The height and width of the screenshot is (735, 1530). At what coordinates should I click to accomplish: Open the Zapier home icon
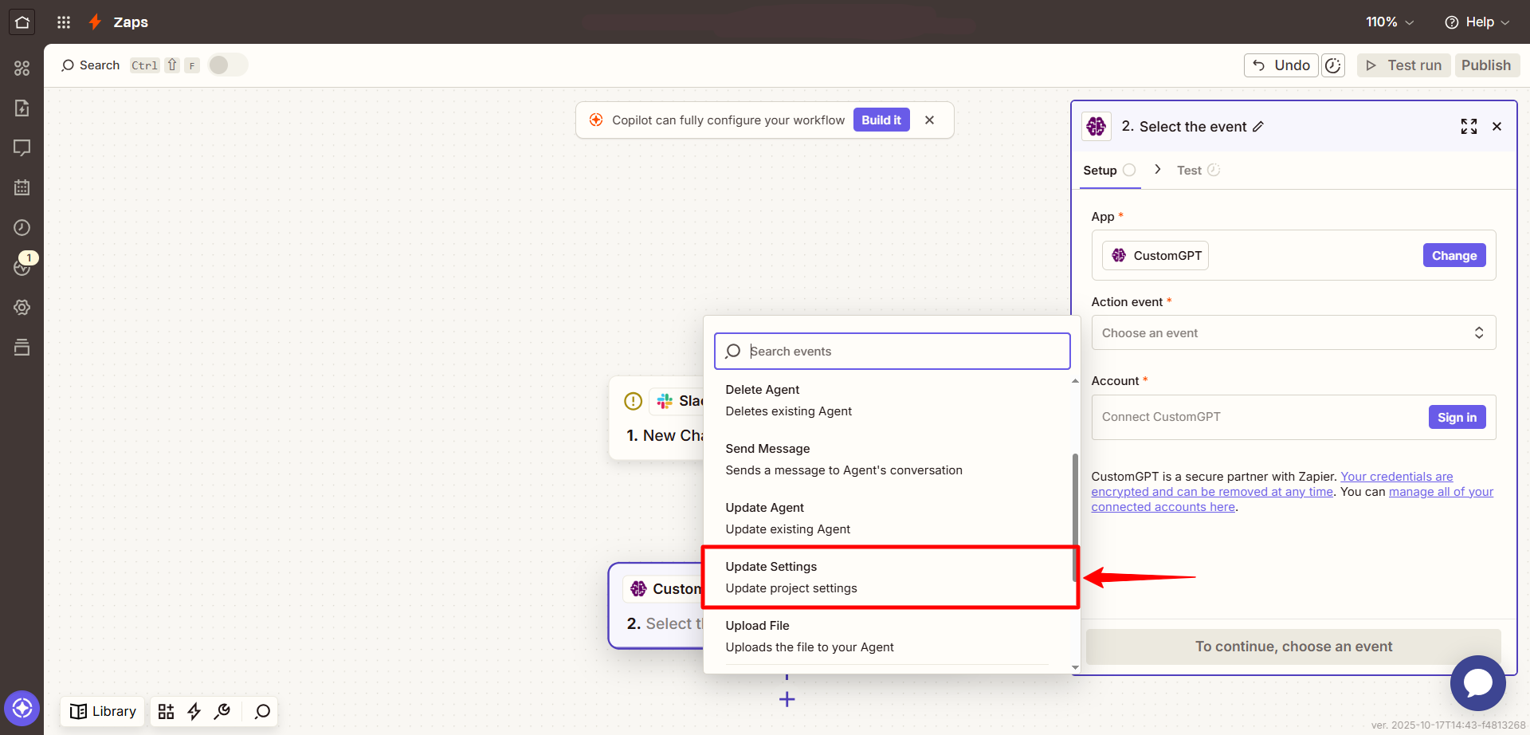click(x=22, y=22)
